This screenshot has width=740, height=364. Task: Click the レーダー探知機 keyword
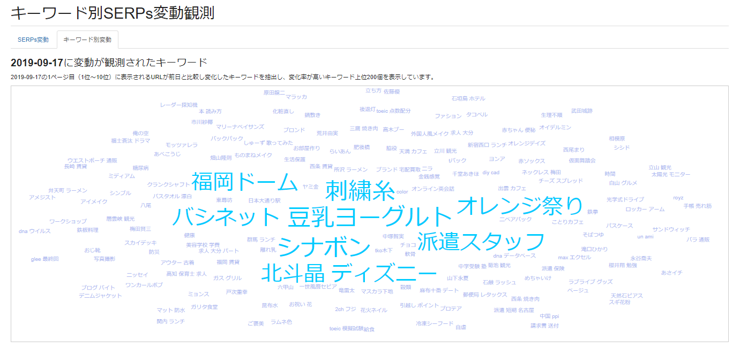[179, 105]
